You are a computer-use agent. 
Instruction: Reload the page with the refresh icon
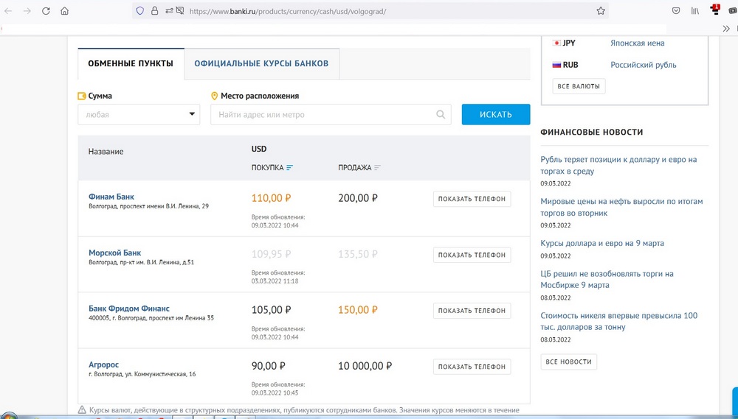click(x=46, y=11)
